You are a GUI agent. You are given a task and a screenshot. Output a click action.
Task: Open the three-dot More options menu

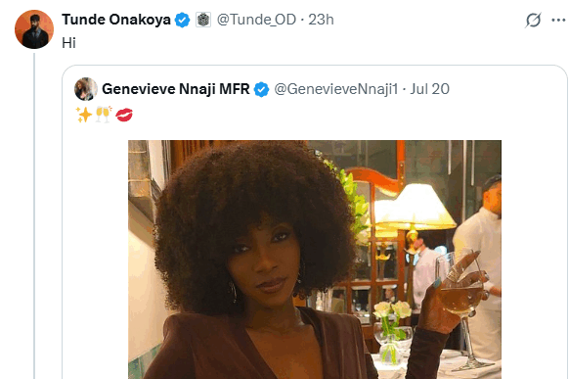coord(558,20)
